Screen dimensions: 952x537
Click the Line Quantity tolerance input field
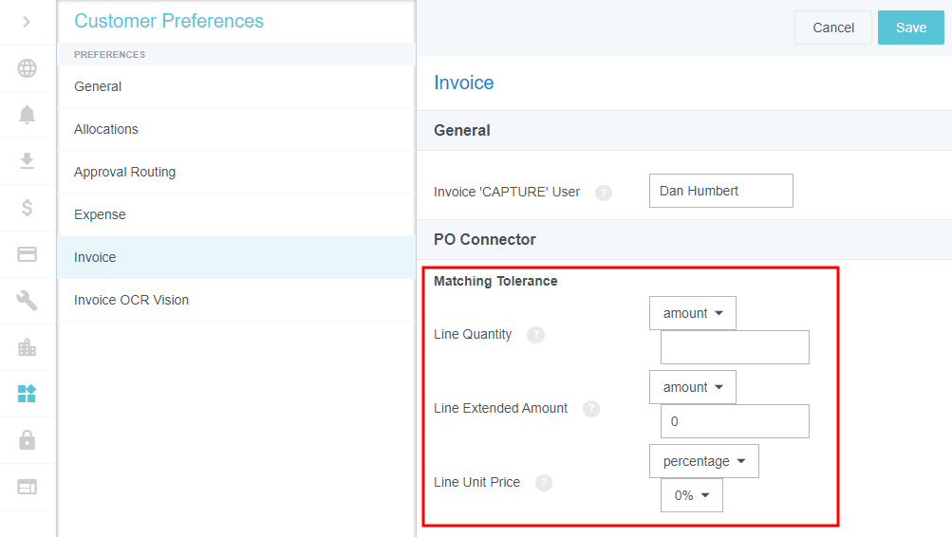click(x=735, y=347)
